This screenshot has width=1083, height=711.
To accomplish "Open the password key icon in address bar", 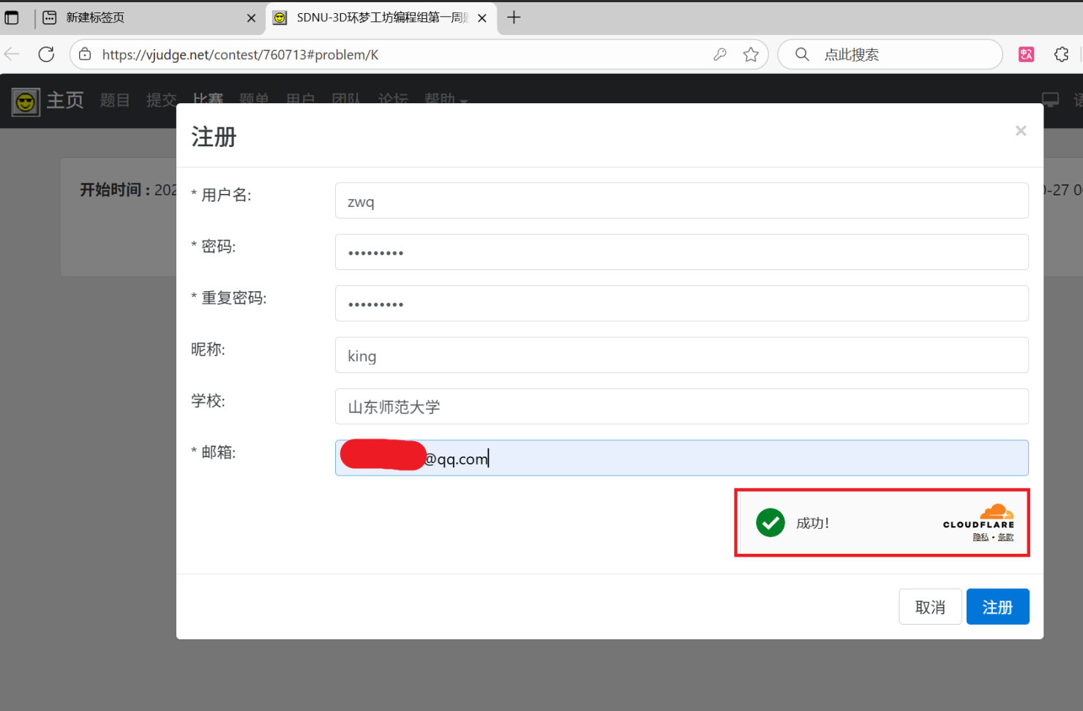I will tap(720, 54).
